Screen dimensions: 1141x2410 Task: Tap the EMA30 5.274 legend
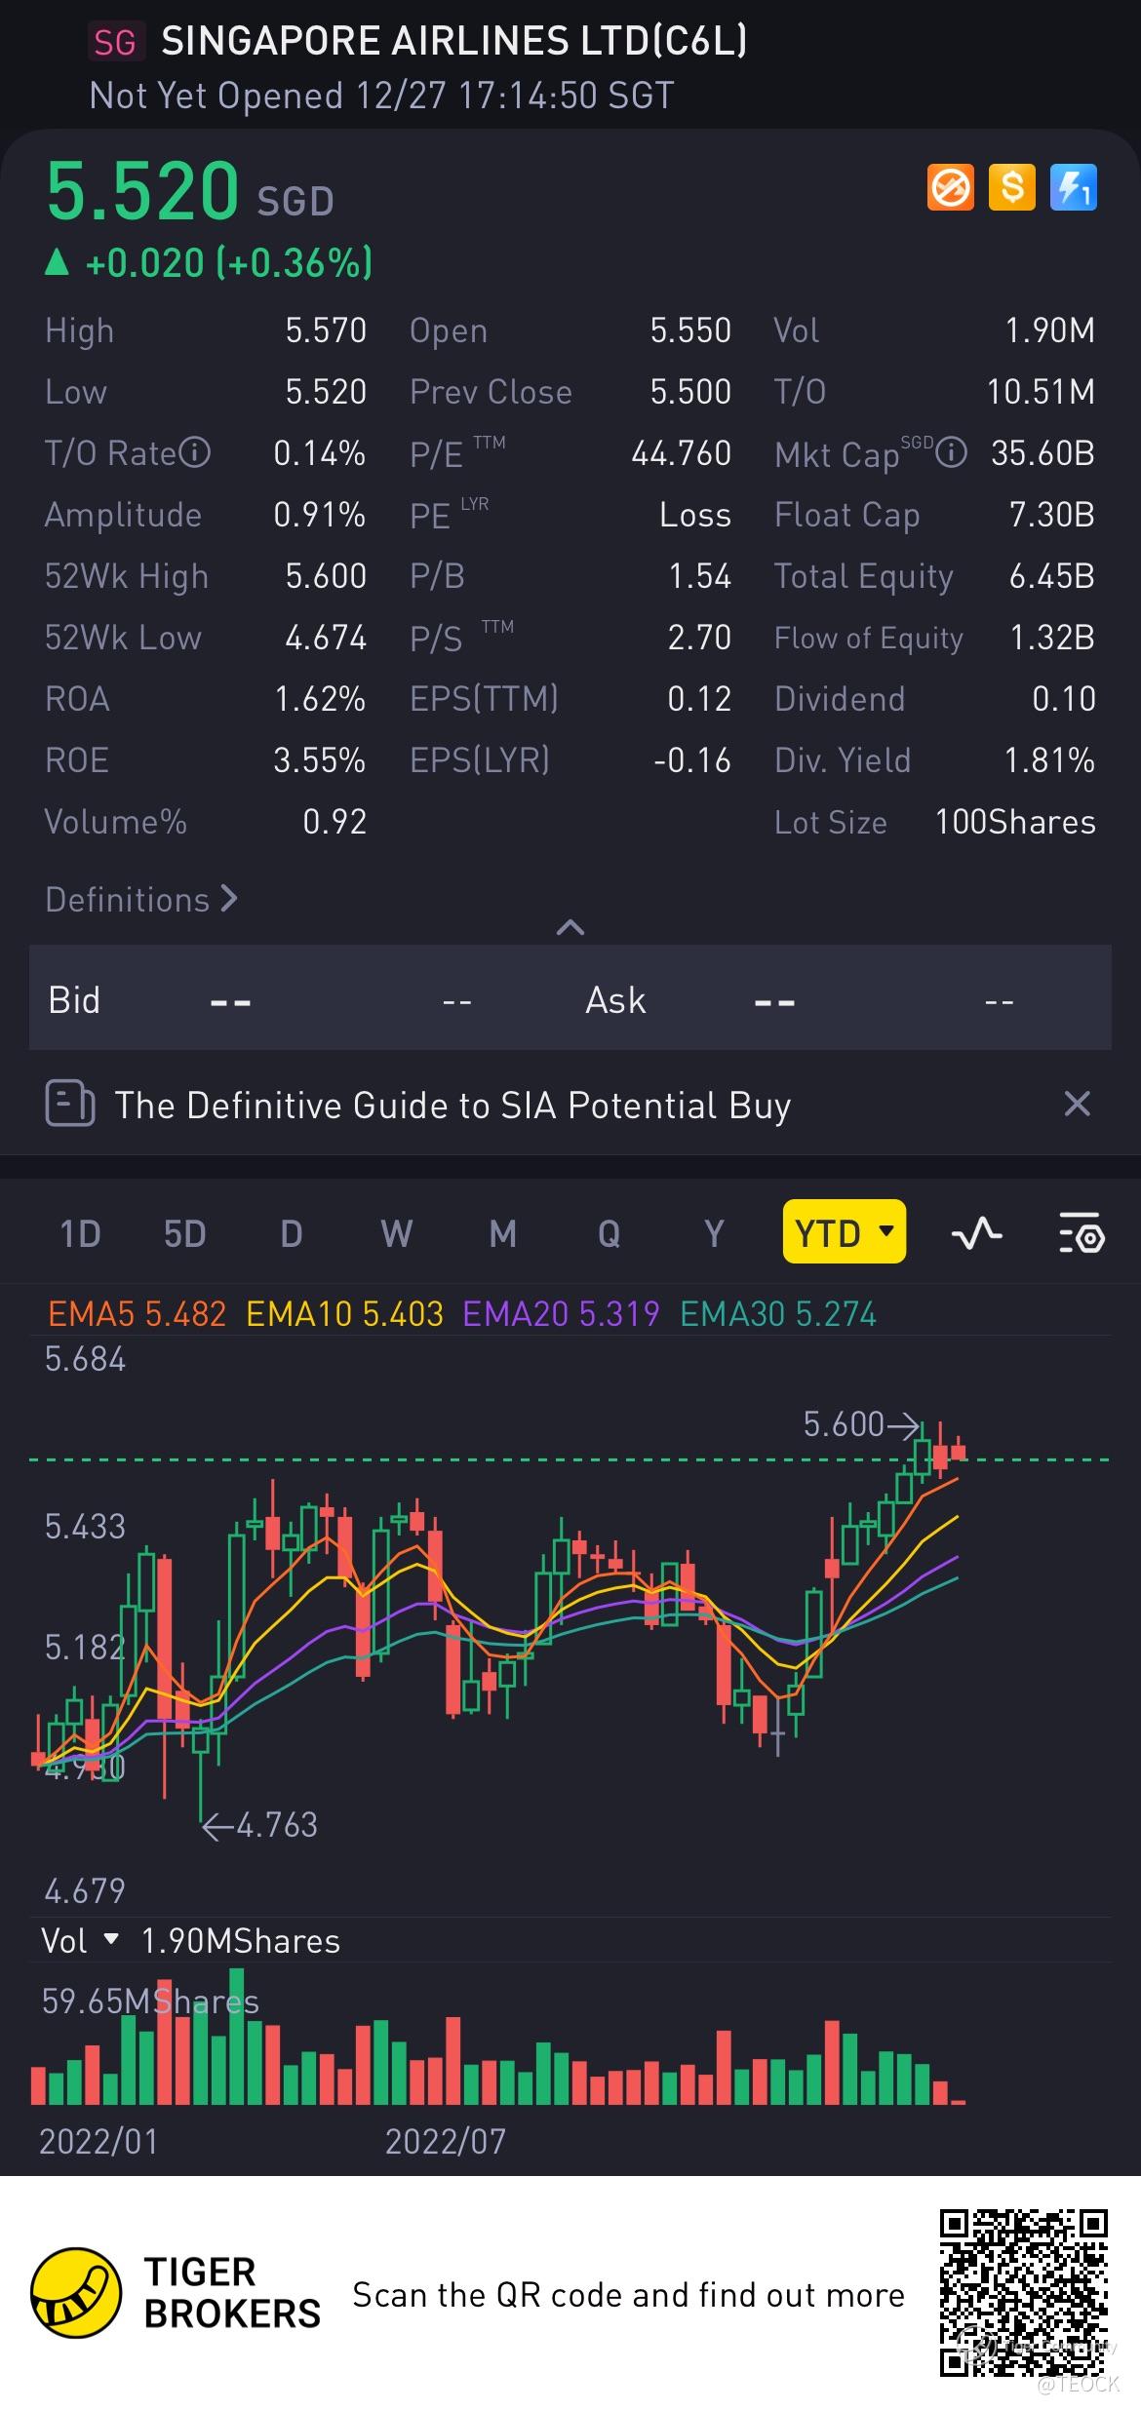point(778,1314)
